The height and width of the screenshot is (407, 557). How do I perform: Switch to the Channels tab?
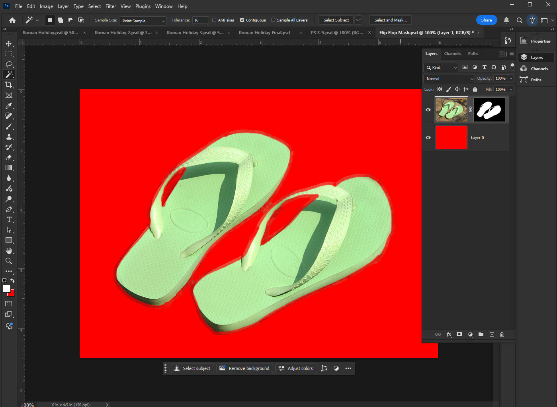pos(453,54)
